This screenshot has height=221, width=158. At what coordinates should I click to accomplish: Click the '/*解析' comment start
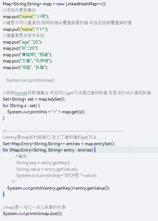click(21, 157)
